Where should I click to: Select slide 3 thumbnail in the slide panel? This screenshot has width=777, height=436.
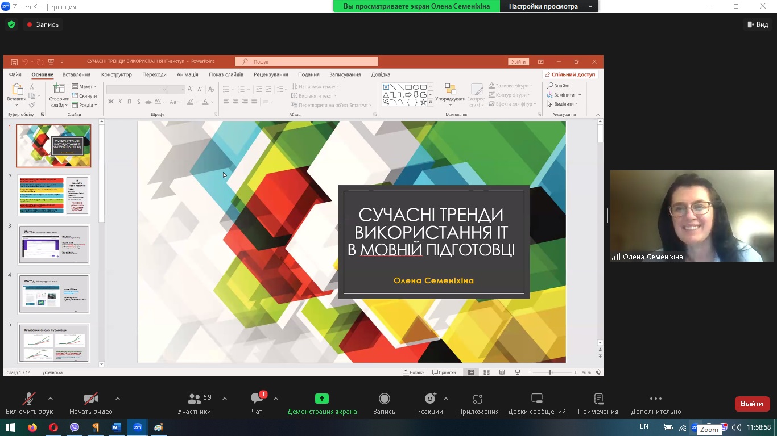point(53,245)
